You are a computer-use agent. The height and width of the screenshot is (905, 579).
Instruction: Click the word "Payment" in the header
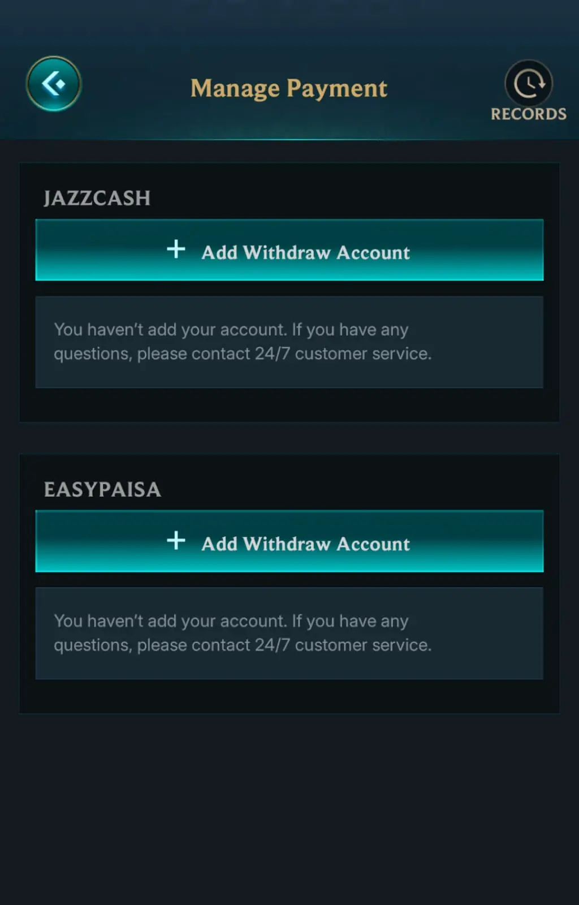point(337,88)
